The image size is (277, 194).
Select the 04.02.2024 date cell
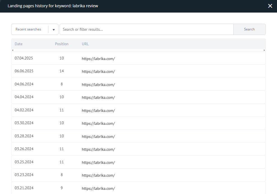pos(24,110)
